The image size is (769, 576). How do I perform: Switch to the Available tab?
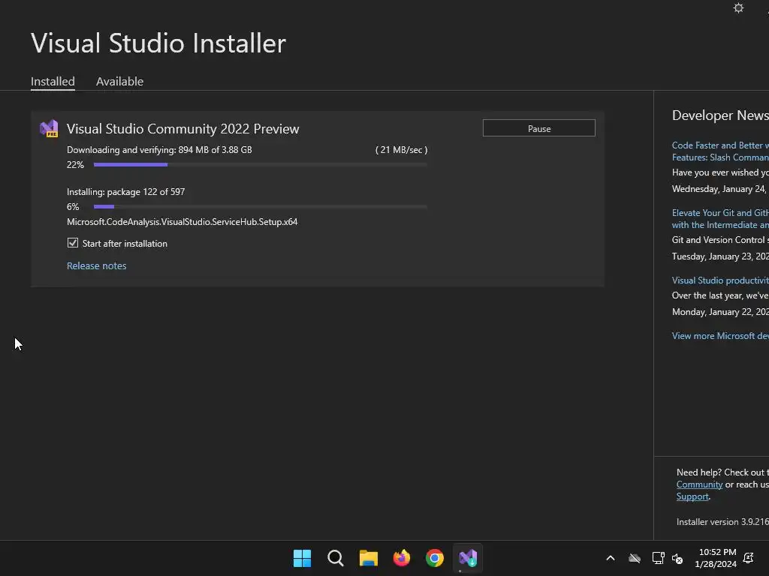(x=119, y=81)
